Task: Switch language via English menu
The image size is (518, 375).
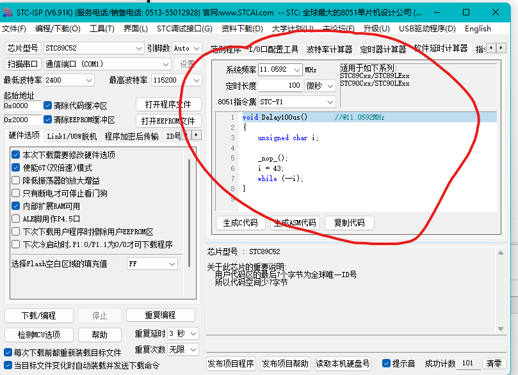Action: [x=478, y=29]
